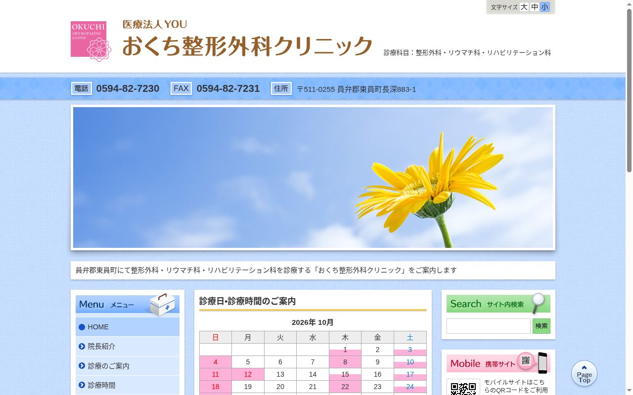This screenshot has height=395, width=633.
Task: Click calendar date 8
Action: tap(345, 362)
